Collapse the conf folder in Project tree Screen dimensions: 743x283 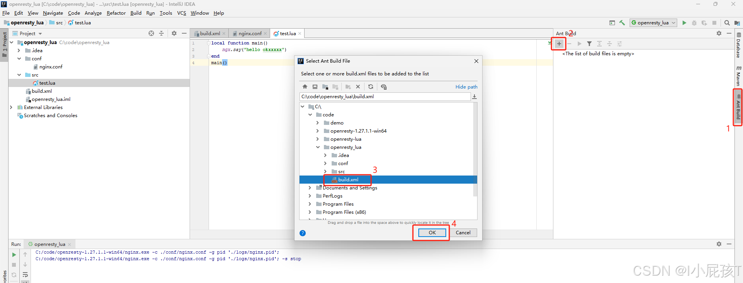point(19,59)
